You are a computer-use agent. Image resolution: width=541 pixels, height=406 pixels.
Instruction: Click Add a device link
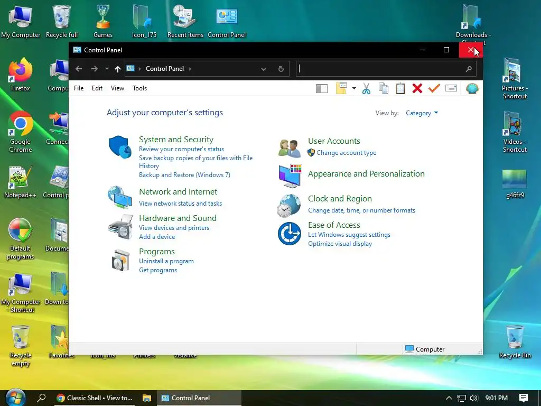click(157, 237)
